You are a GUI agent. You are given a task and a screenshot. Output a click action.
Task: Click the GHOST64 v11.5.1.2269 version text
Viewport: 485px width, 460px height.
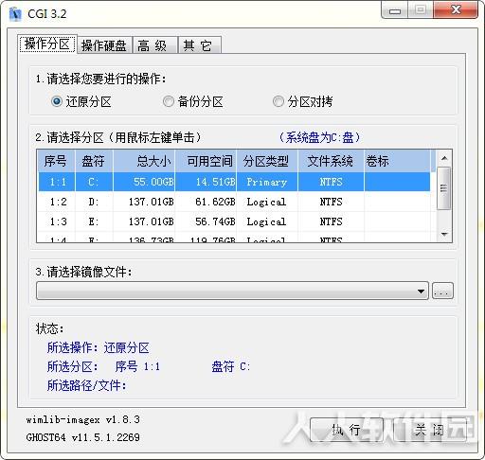coord(83,437)
